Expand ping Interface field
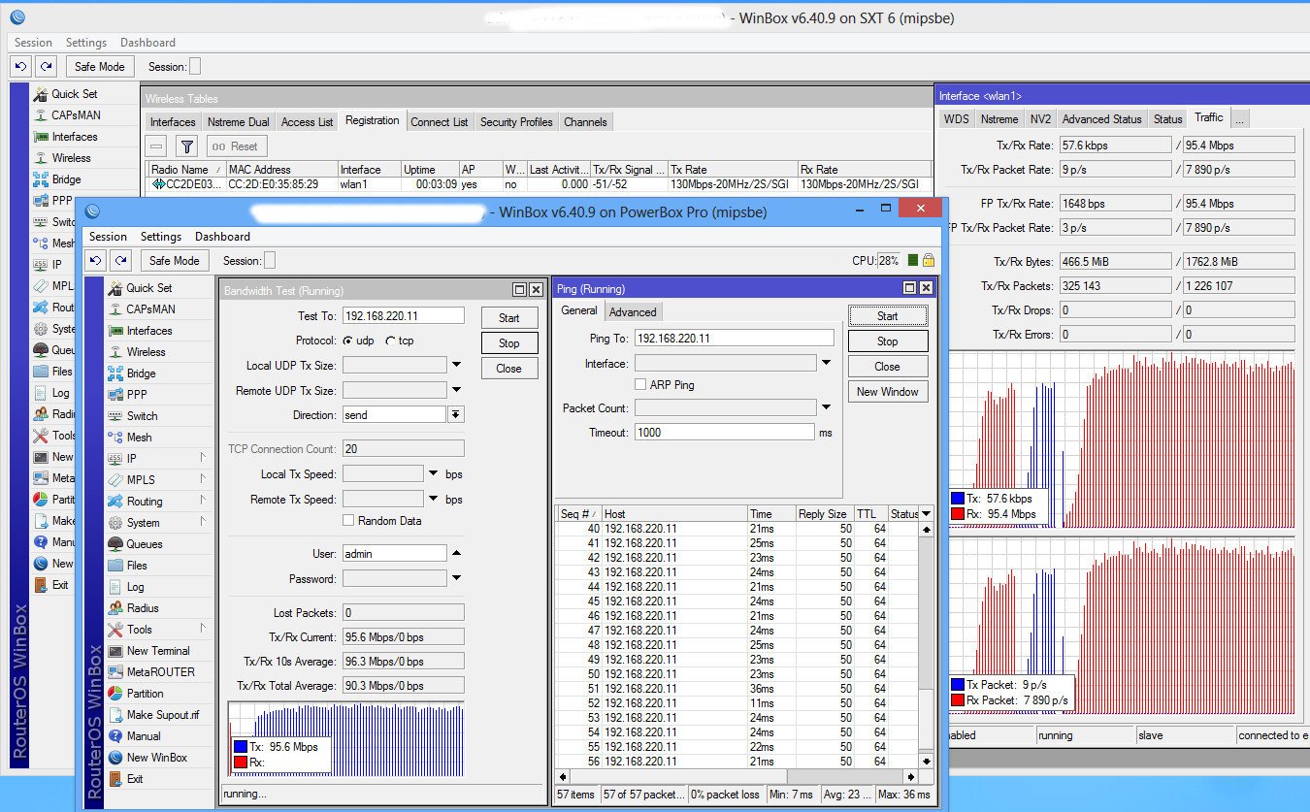The height and width of the screenshot is (812, 1310). click(826, 363)
